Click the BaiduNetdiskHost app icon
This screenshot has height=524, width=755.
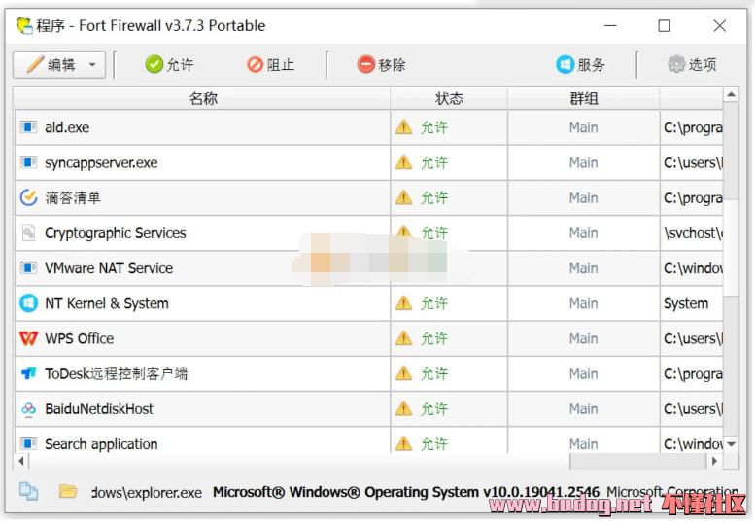[28, 409]
